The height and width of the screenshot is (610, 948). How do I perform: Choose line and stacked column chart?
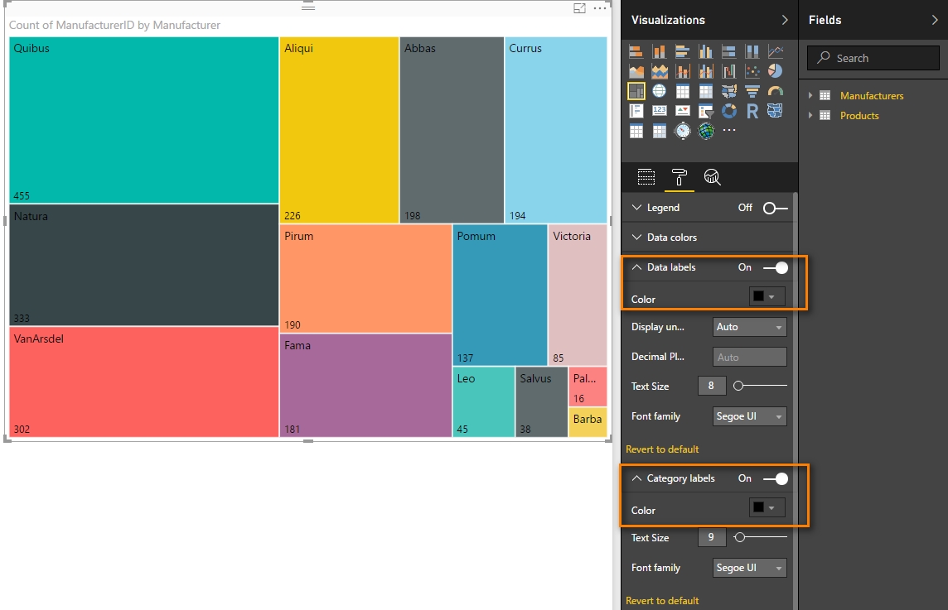[x=683, y=71]
